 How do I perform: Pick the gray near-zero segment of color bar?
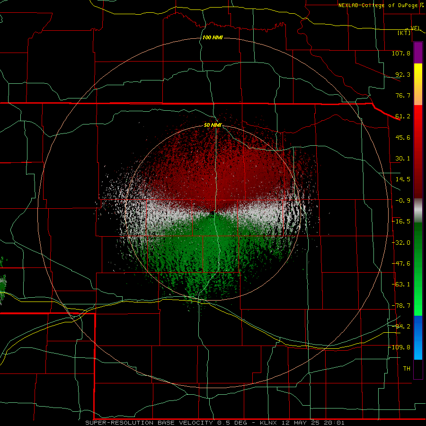point(418,211)
